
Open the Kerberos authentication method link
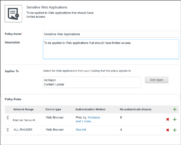pyautogui.click(x=94, y=117)
